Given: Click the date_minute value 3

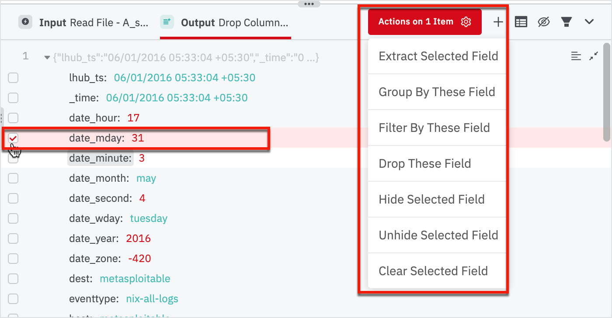Looking at the screenshot, I should tap(142, 158).
